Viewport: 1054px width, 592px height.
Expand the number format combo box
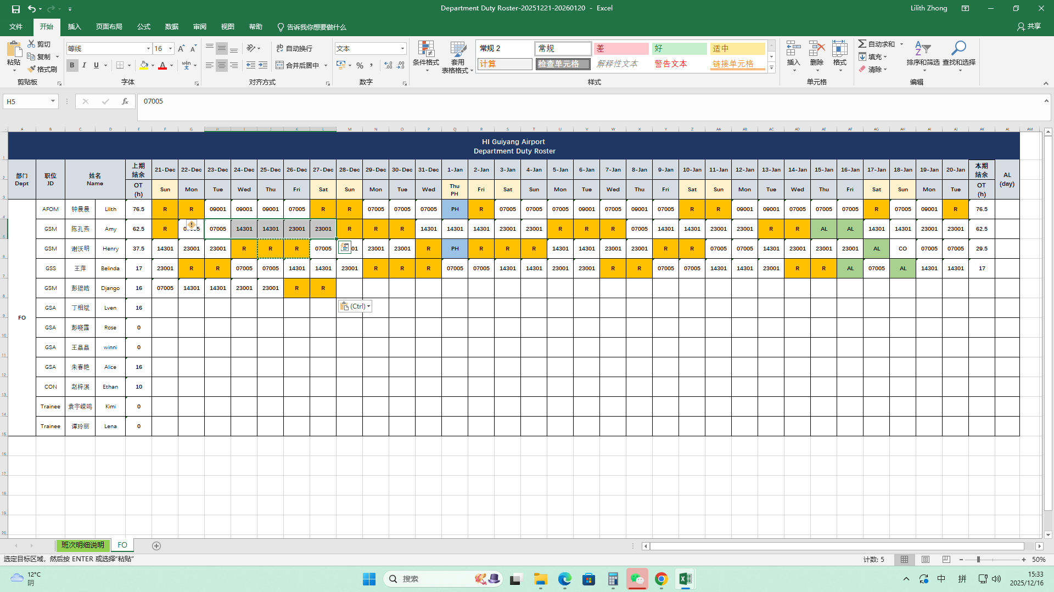(402, 49)
